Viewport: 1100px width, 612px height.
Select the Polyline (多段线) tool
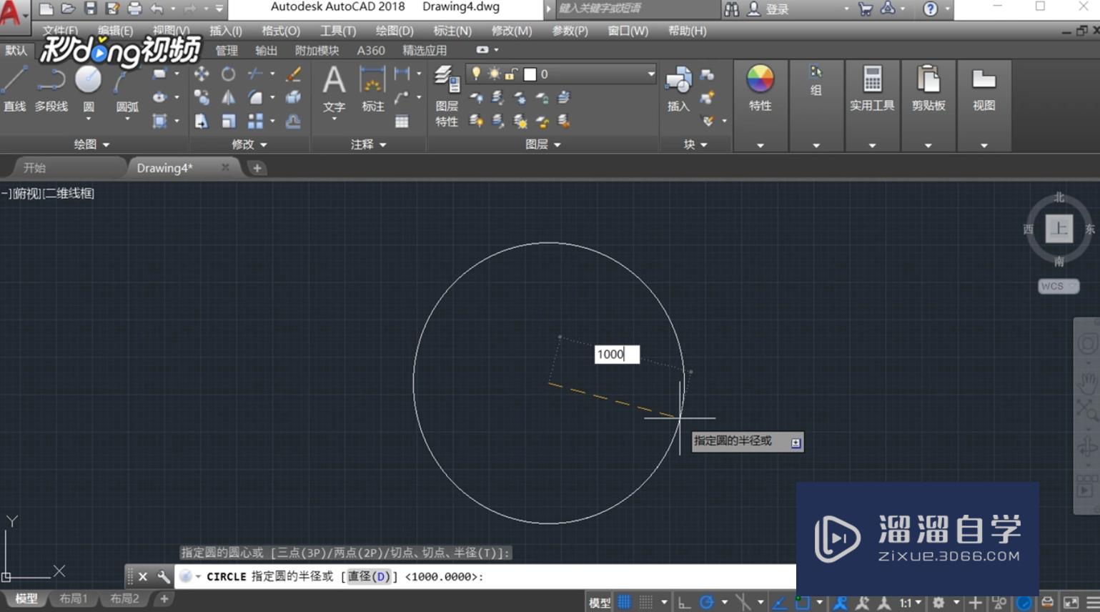(x=51, y=88)
